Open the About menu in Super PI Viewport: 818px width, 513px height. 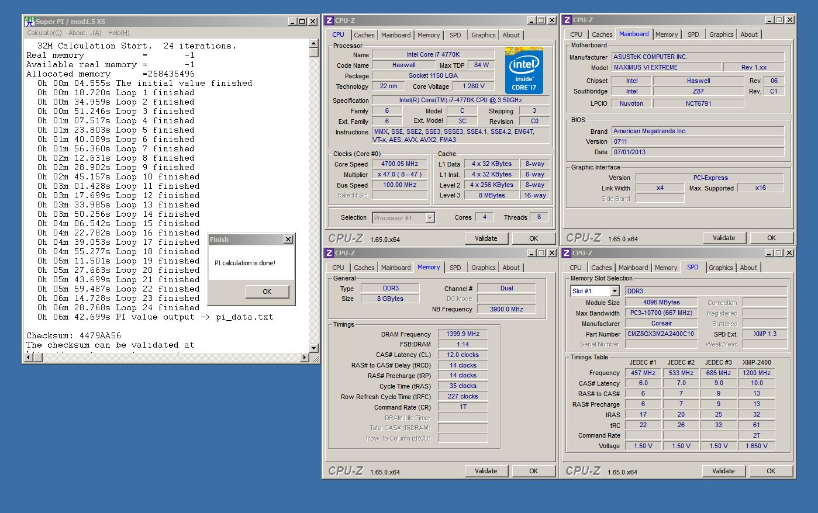[85, 33]
